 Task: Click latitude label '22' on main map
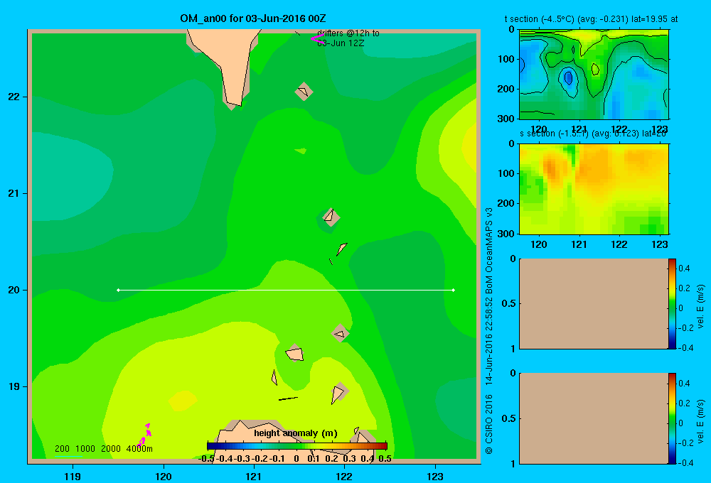[14, 97]
